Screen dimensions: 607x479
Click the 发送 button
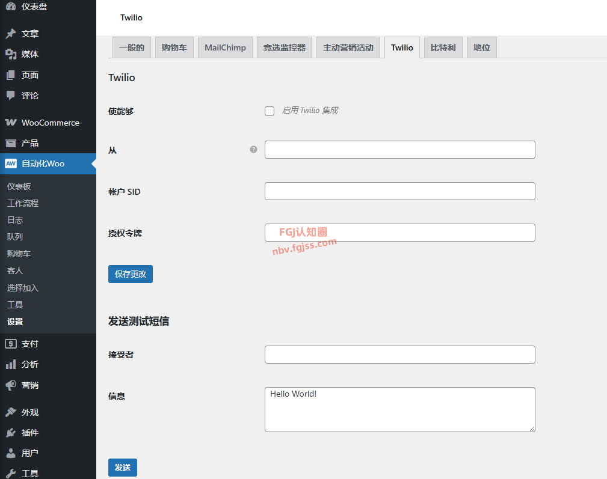tap(123, 468)
